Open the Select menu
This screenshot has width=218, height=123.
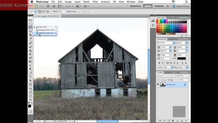(86, 2)
